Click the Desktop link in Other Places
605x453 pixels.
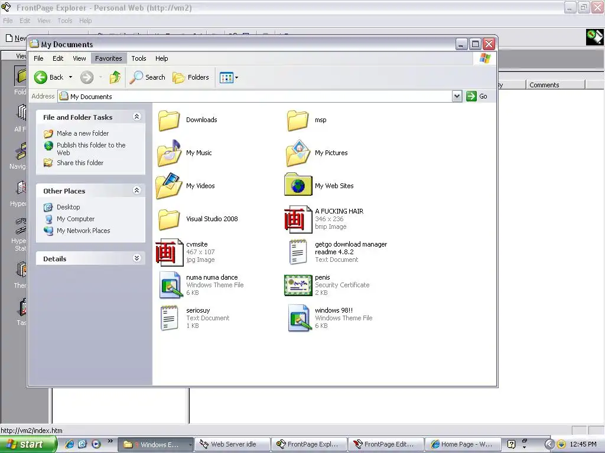click(69, 207)
